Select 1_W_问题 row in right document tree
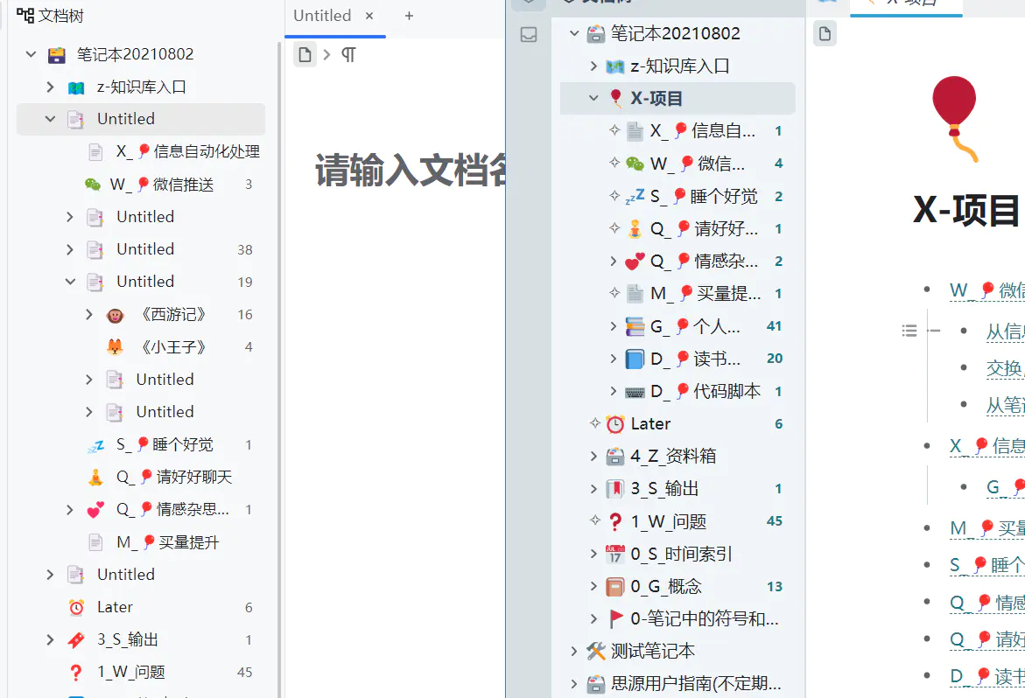 click(x=677, y=521)
